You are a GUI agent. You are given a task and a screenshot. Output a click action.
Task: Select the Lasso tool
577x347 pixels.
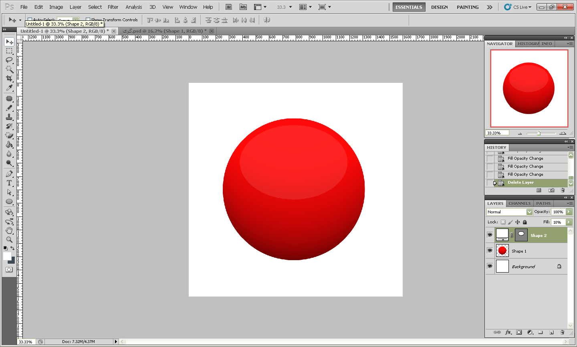(x=9, y=60)
